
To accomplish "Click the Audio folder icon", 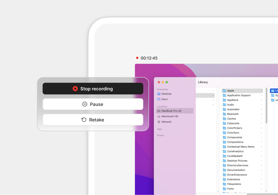I will pyautogui.click(x=224, y=105).
